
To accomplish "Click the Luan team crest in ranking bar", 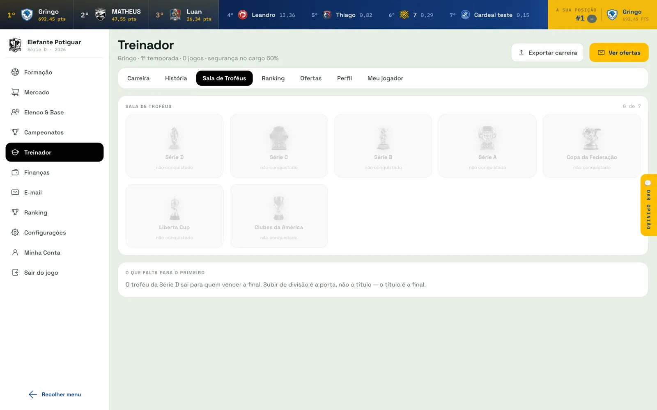I will click(x=175, y=15).
